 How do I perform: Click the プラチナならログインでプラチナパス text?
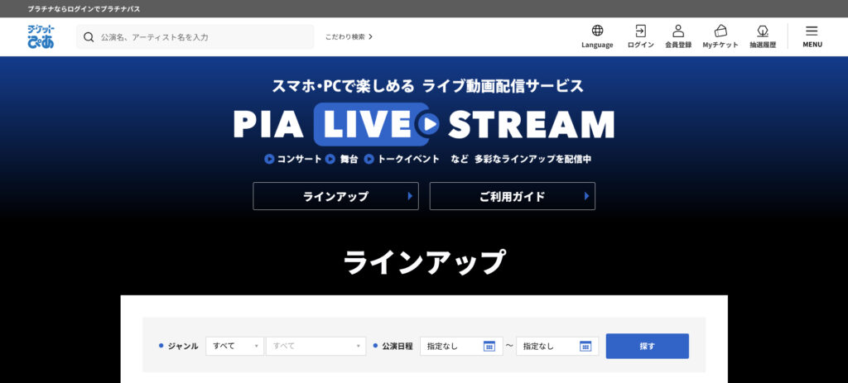84,8
